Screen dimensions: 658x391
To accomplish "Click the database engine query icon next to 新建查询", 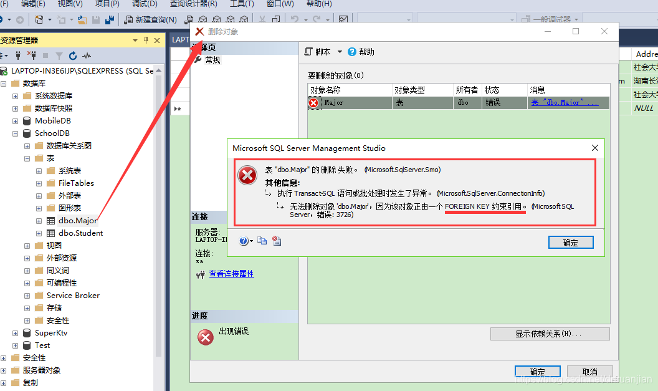I will (x=189, y=20).
